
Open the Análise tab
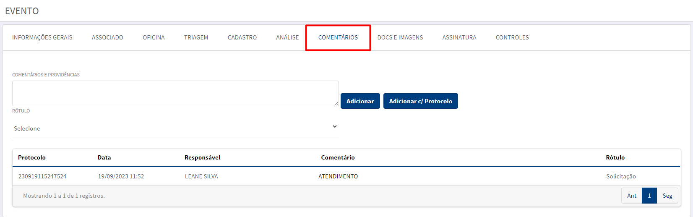pyautogui.click(x=287, y=37)
